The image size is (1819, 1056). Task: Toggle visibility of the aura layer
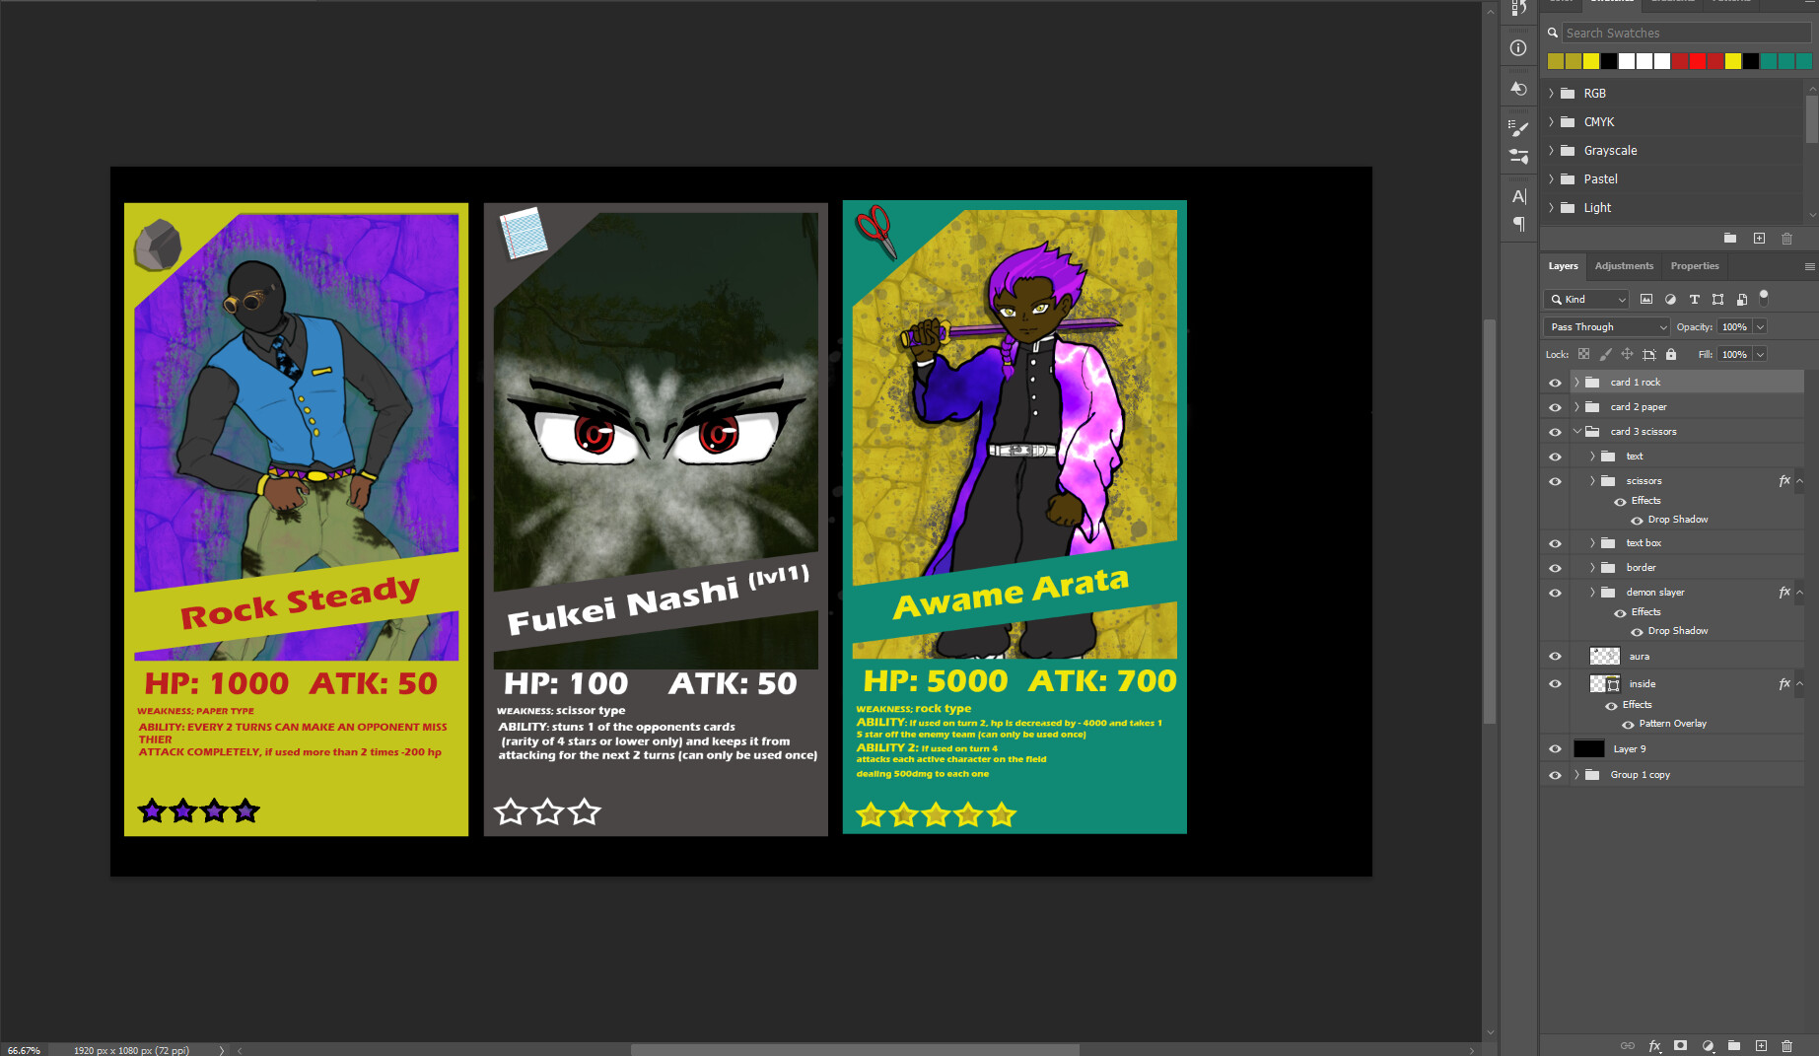(x=1555, y=656)
